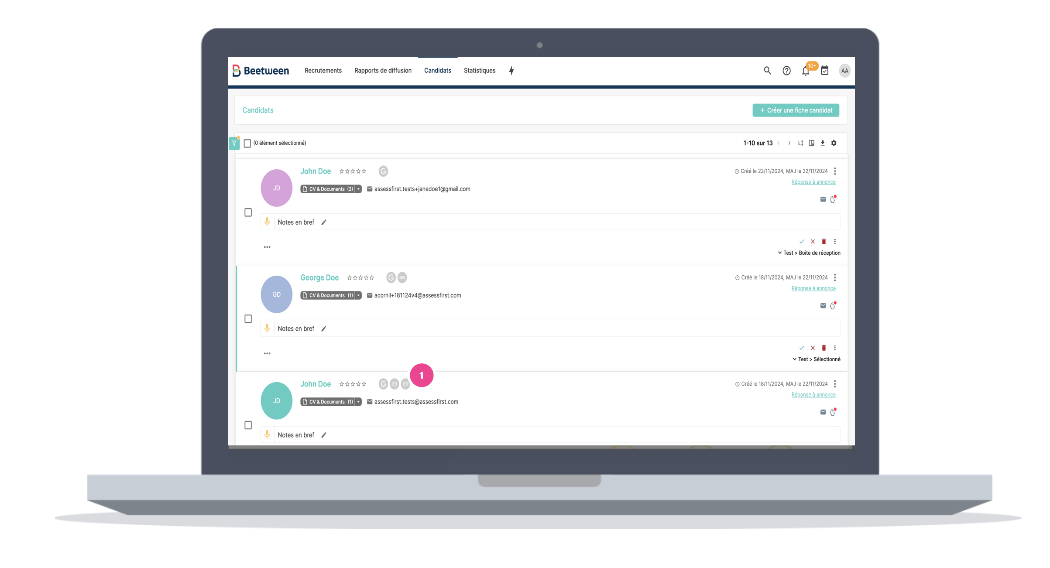Select George Doe's row checkbox
Screen dimensions: 1050x568
pos(248,319)
